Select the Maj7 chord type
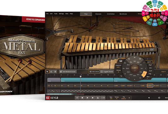Image resolution: width=168 pixels, height=114 pixels. click(x=150, y=65)
